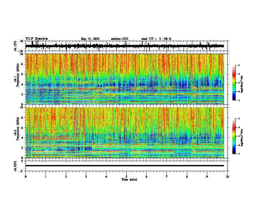
Task: Click the flat black ch.3 trace line
Action: [x=125, y=166]
